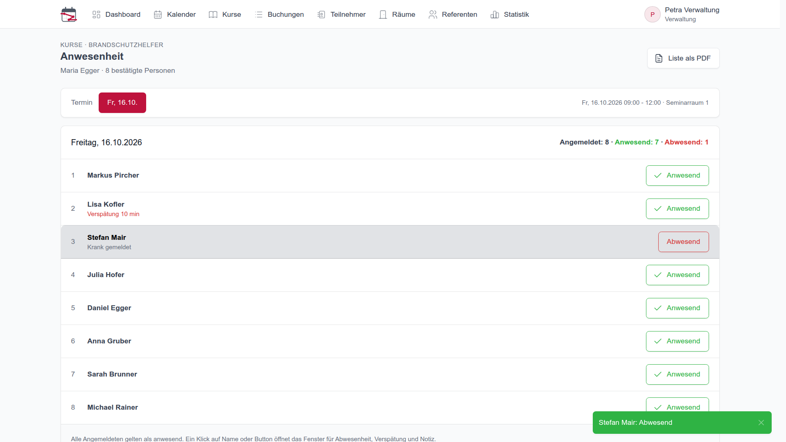Click the name Michael Rainer
The image size is (786, 442).
tap(112, 407)
